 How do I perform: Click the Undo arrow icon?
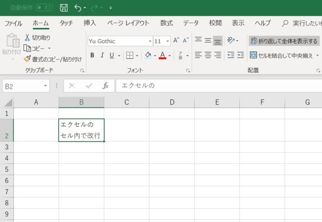click(x=77, y=8)
